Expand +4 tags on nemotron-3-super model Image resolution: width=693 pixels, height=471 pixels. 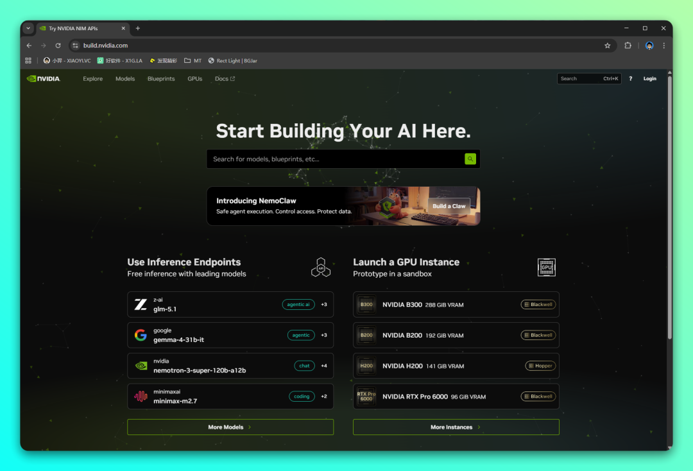tap(324, 366)
